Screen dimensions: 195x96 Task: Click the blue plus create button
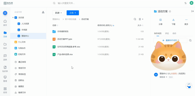[x=5, y=13]
